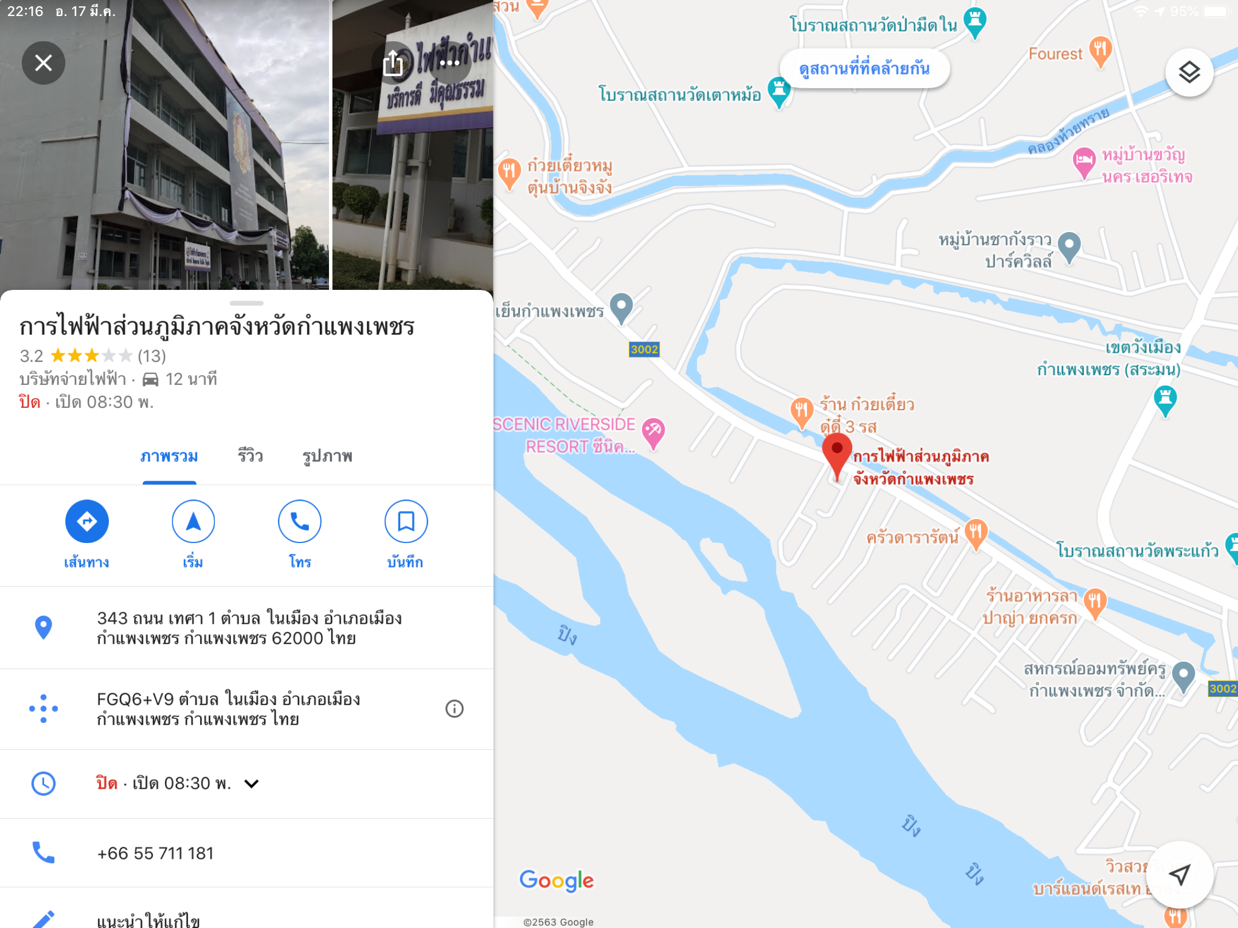
Task: Select the Scenic Riverside Resort map marker
Action: click(653, 432)
